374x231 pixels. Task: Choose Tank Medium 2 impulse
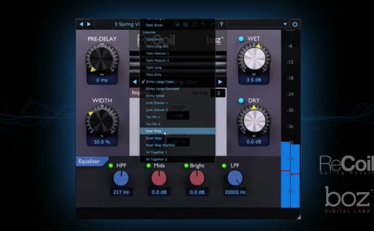pos(177,60)
